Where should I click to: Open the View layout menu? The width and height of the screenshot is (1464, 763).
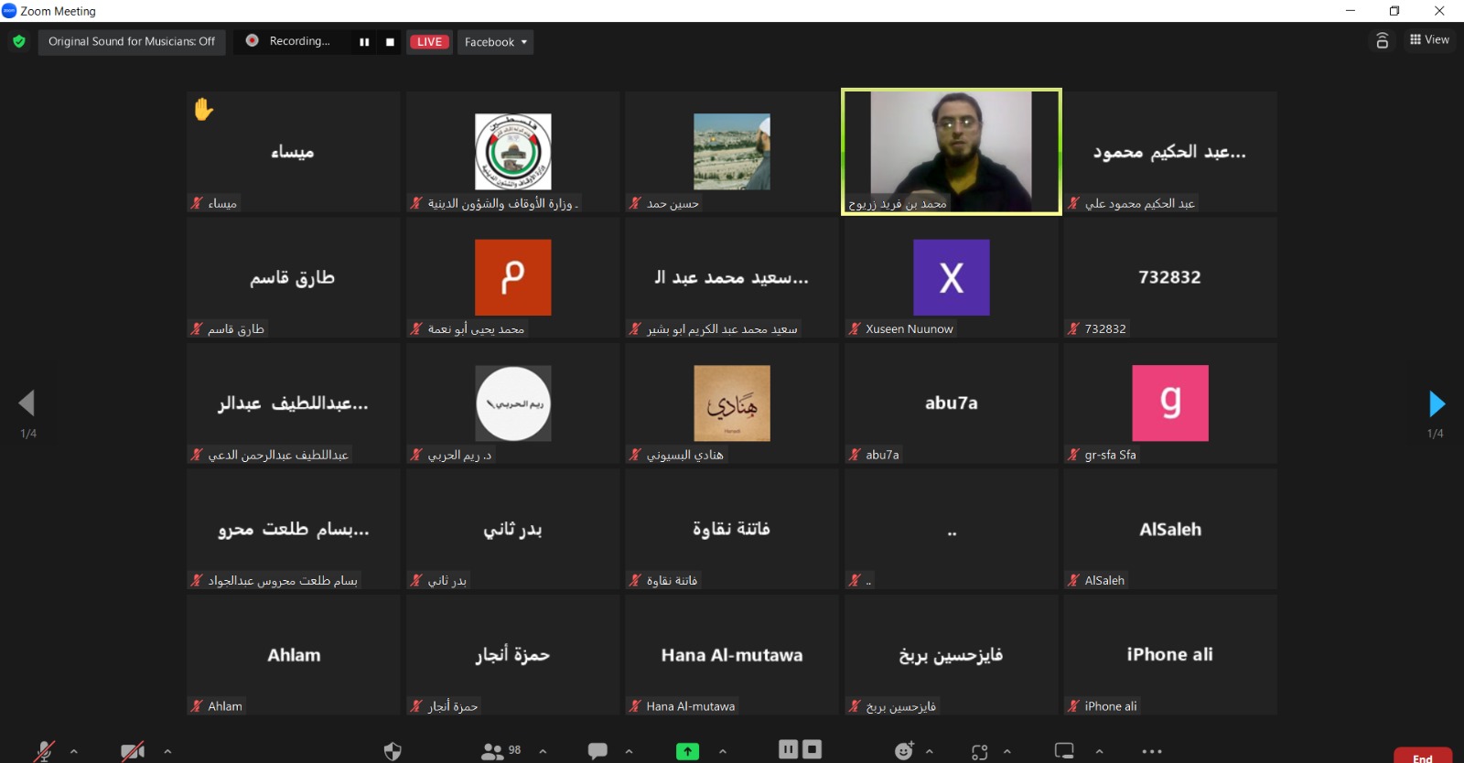[x=1429, y=40]
